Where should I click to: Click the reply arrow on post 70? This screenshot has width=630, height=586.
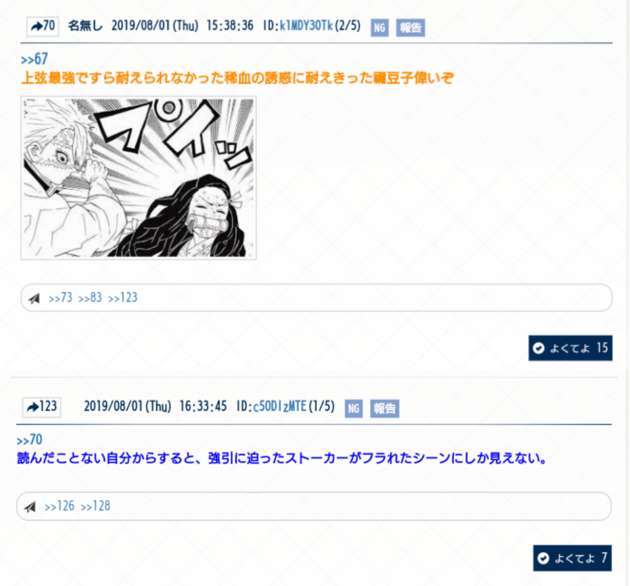pos(36,27)
